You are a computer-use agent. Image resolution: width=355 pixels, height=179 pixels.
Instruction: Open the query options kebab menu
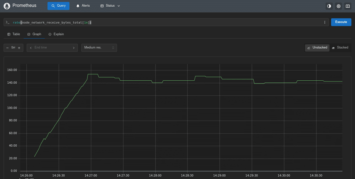click(x=324, y=22)
